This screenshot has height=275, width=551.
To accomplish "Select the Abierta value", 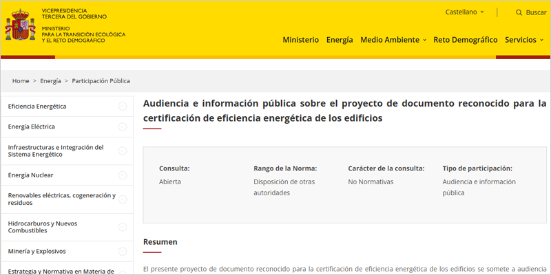I will (x=170, y=181).
